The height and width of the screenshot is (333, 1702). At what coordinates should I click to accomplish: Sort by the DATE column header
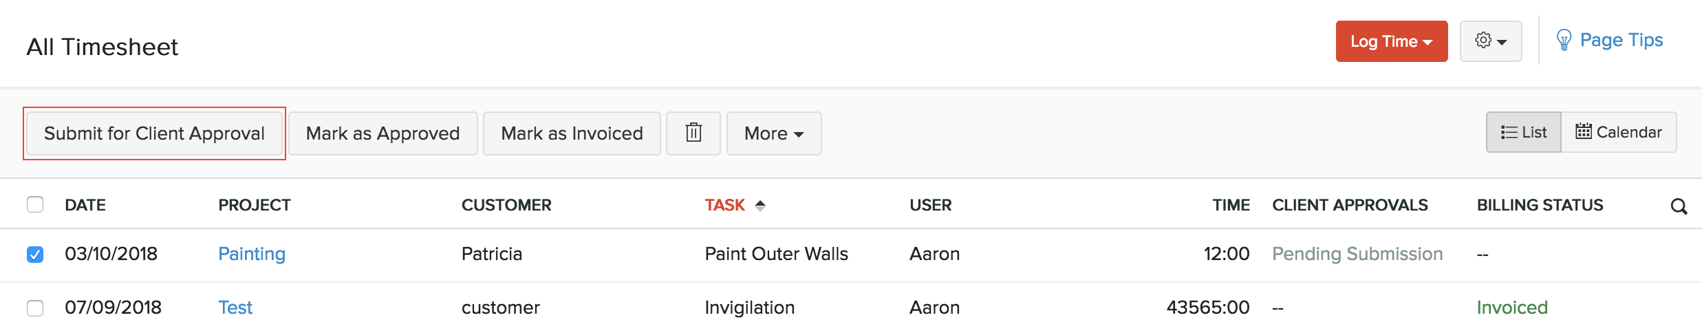click(x=85, y=205)
